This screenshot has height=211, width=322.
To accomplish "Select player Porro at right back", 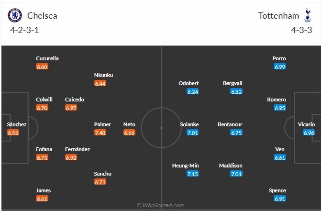I will tap(279, 58).
